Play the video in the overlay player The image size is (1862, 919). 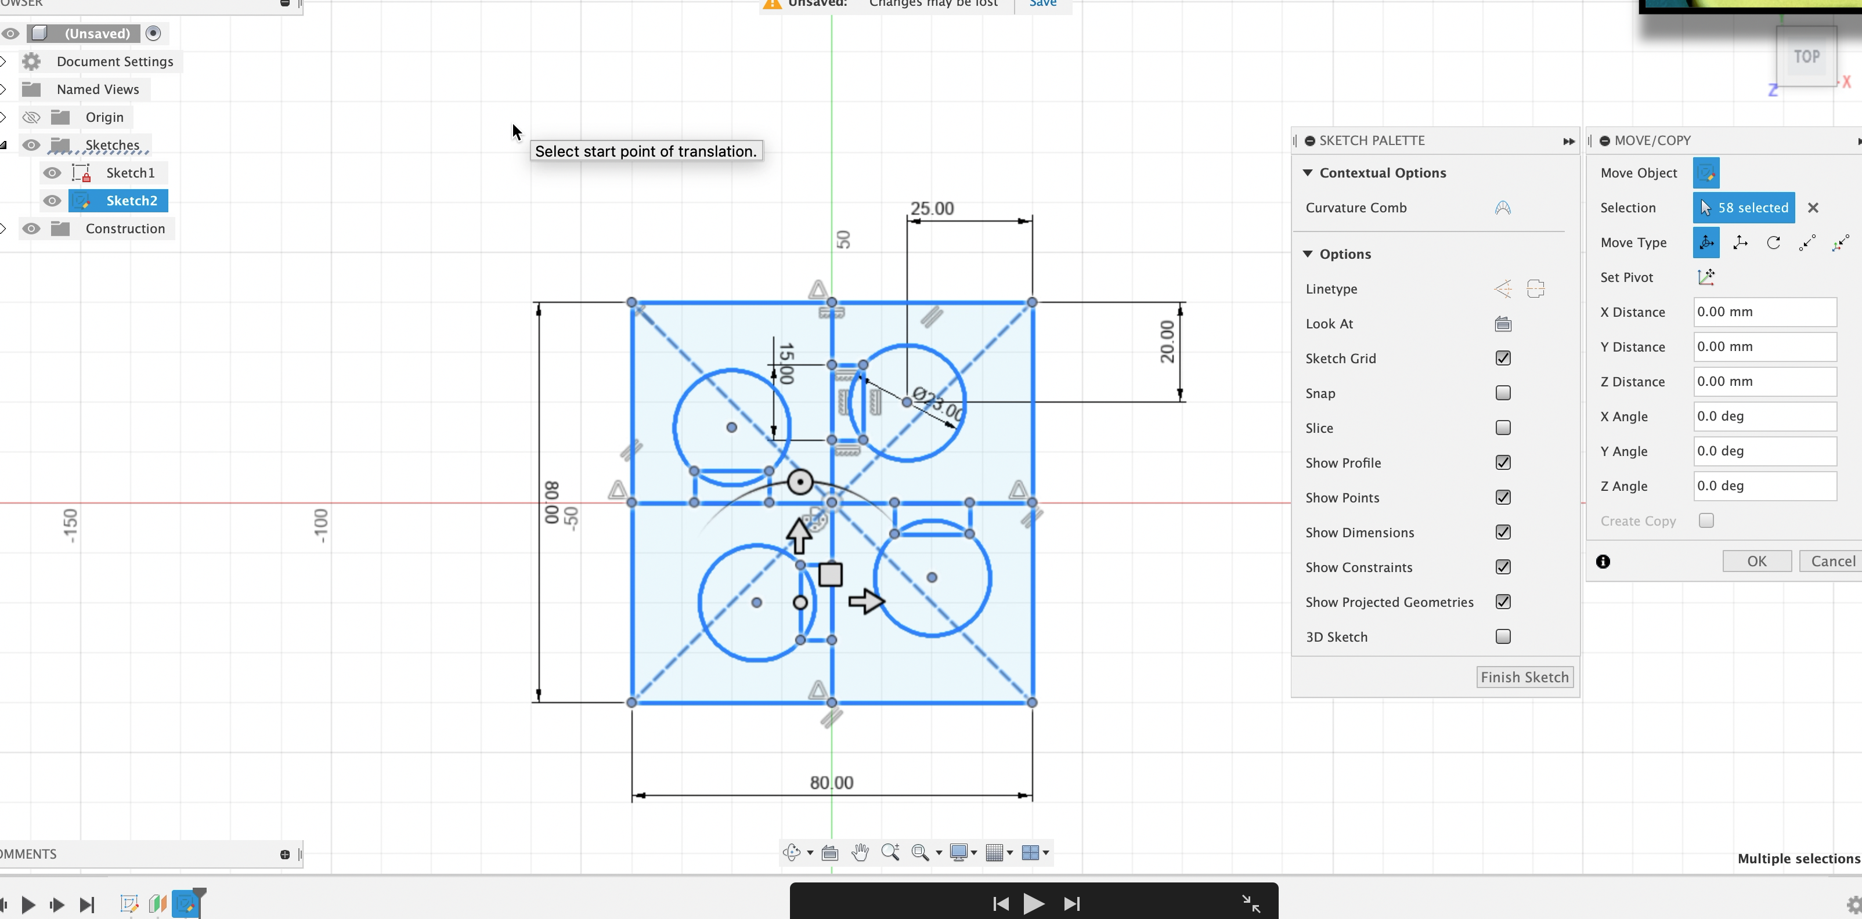[1033, 904]
